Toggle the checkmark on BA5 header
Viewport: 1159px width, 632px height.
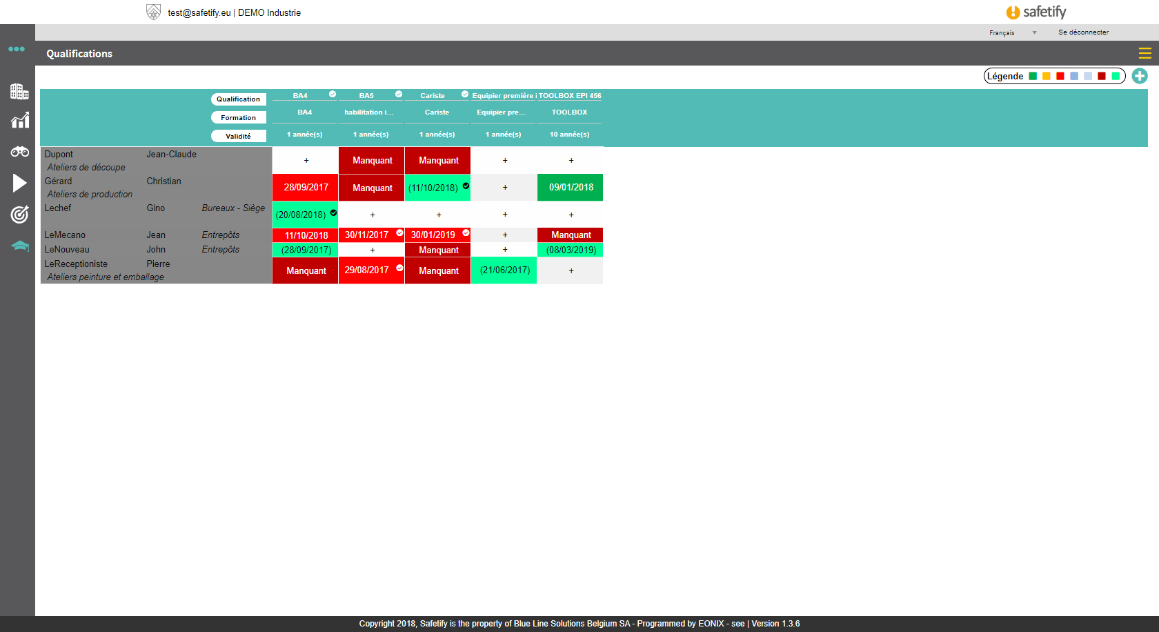[399, 95]
